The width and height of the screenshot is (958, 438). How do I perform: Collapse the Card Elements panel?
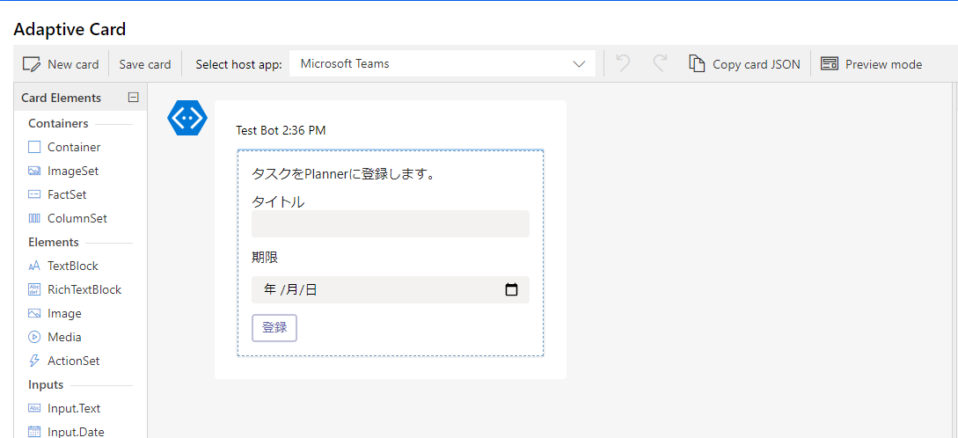[133, 98]
